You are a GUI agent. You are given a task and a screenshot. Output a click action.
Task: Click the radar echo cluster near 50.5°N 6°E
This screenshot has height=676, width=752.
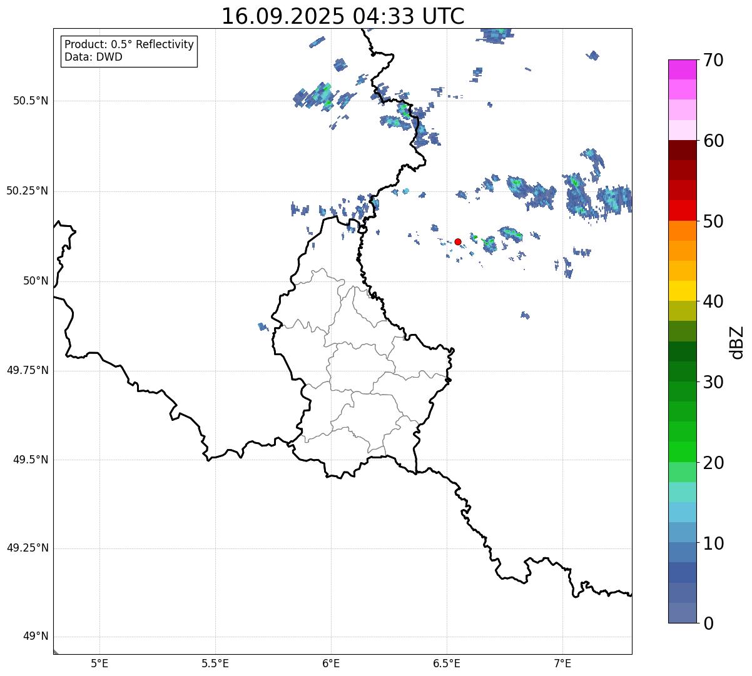[x=319, y=97]
